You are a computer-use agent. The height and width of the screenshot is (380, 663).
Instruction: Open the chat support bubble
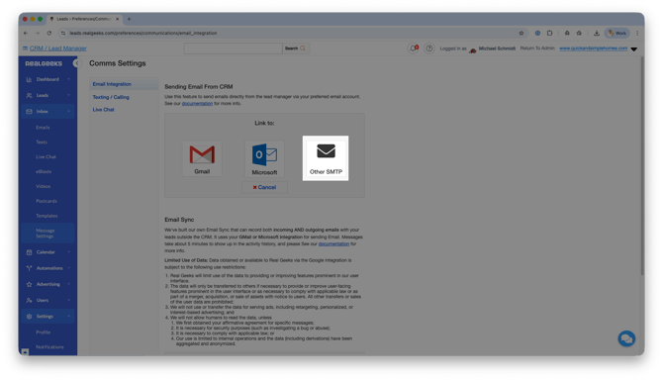626,339
